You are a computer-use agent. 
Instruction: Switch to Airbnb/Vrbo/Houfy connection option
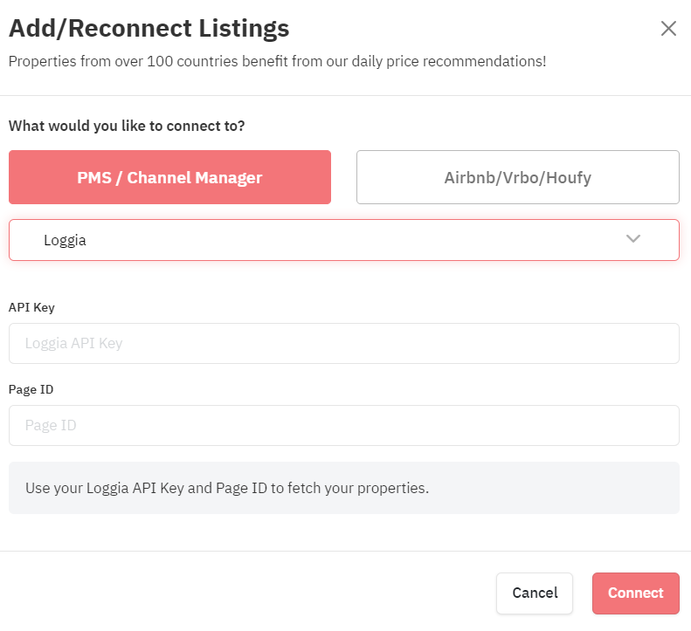518,177
